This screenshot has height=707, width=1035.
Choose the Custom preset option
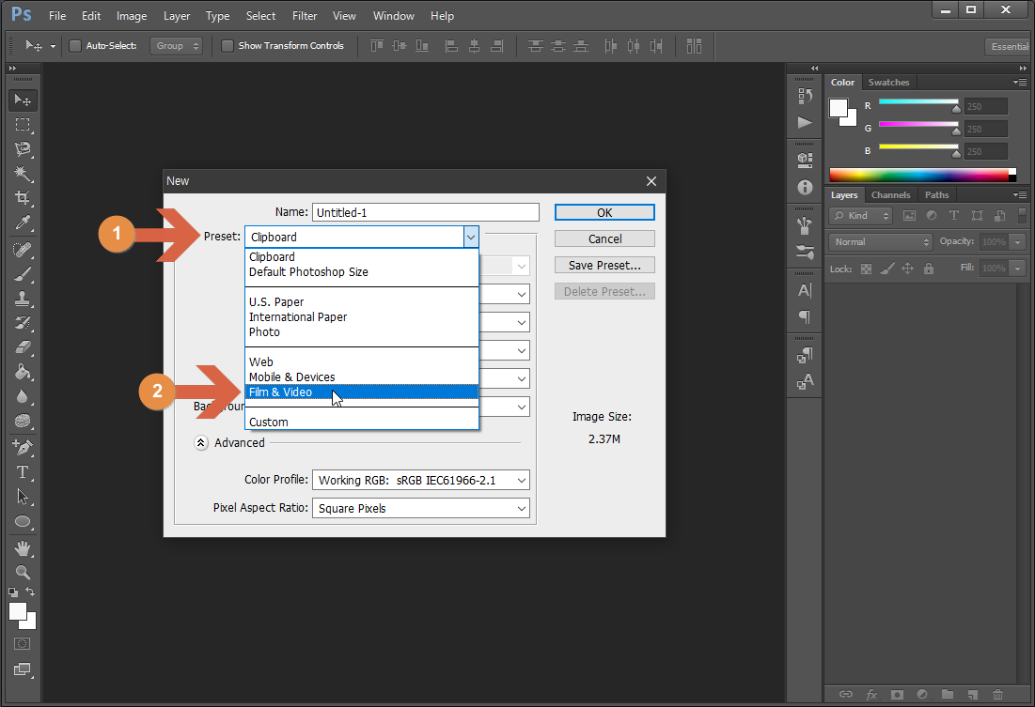pyautogui.click(x=362, y=422)
